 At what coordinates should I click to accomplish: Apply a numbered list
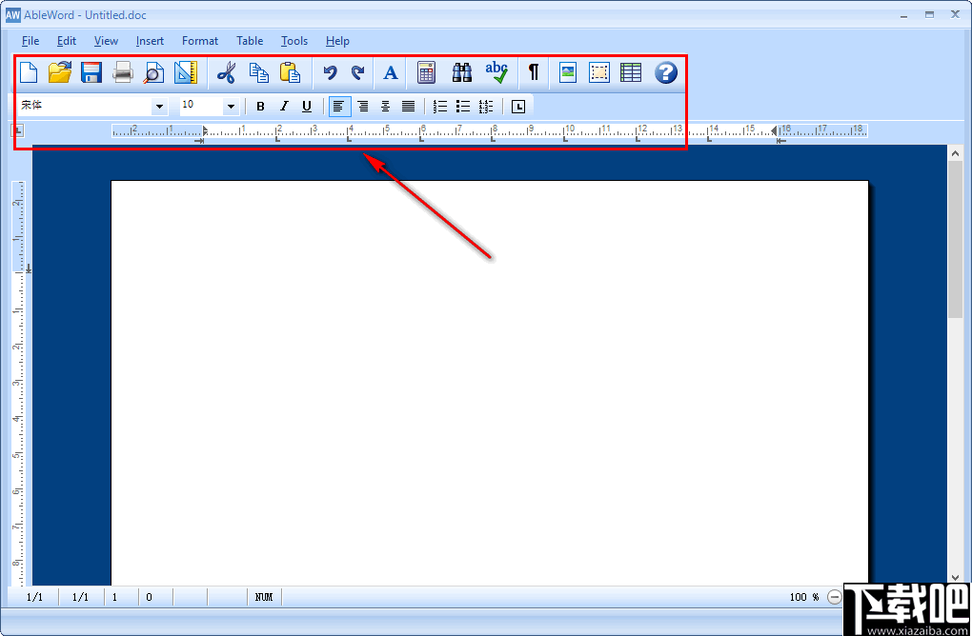[439, 107]
